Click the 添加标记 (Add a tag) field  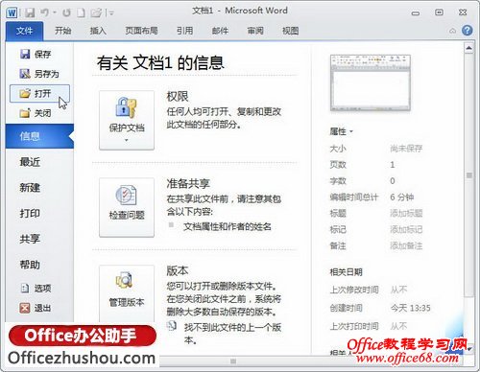[x=406, y=229]
